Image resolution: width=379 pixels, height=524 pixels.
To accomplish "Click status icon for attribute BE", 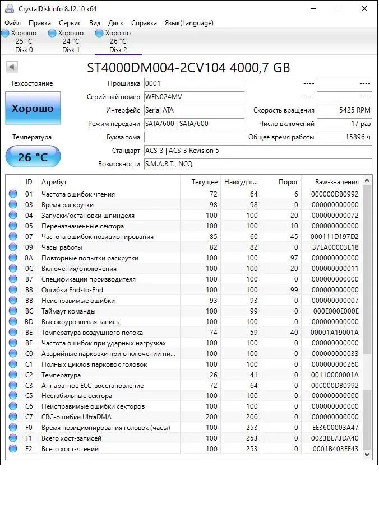I will [x=13, y=332].
